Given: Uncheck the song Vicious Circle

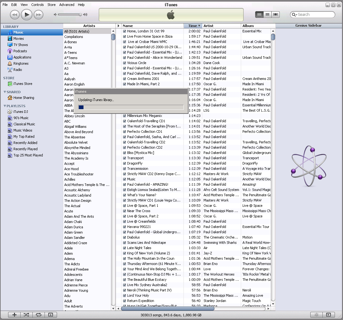Looking at the screenshot, I should tap(125, 63).
